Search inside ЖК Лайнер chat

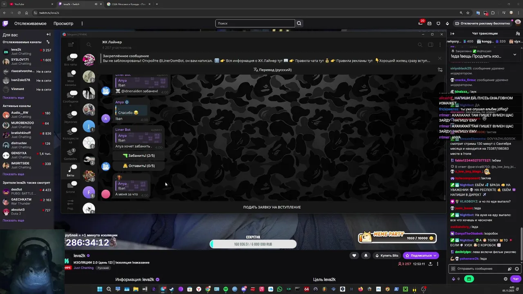[420, 45]
